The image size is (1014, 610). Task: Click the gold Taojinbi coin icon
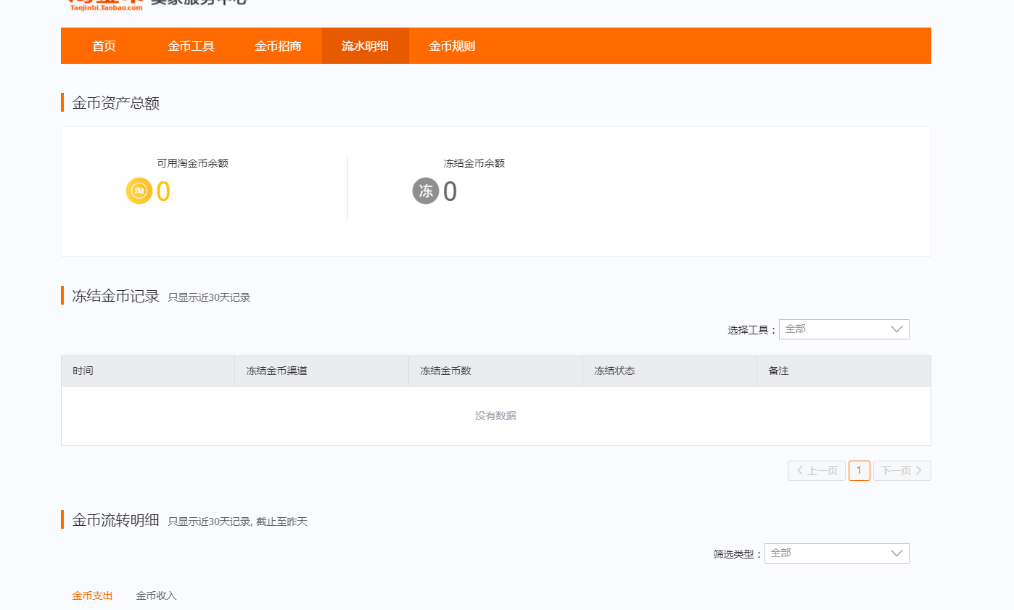[x=139, y=191]
